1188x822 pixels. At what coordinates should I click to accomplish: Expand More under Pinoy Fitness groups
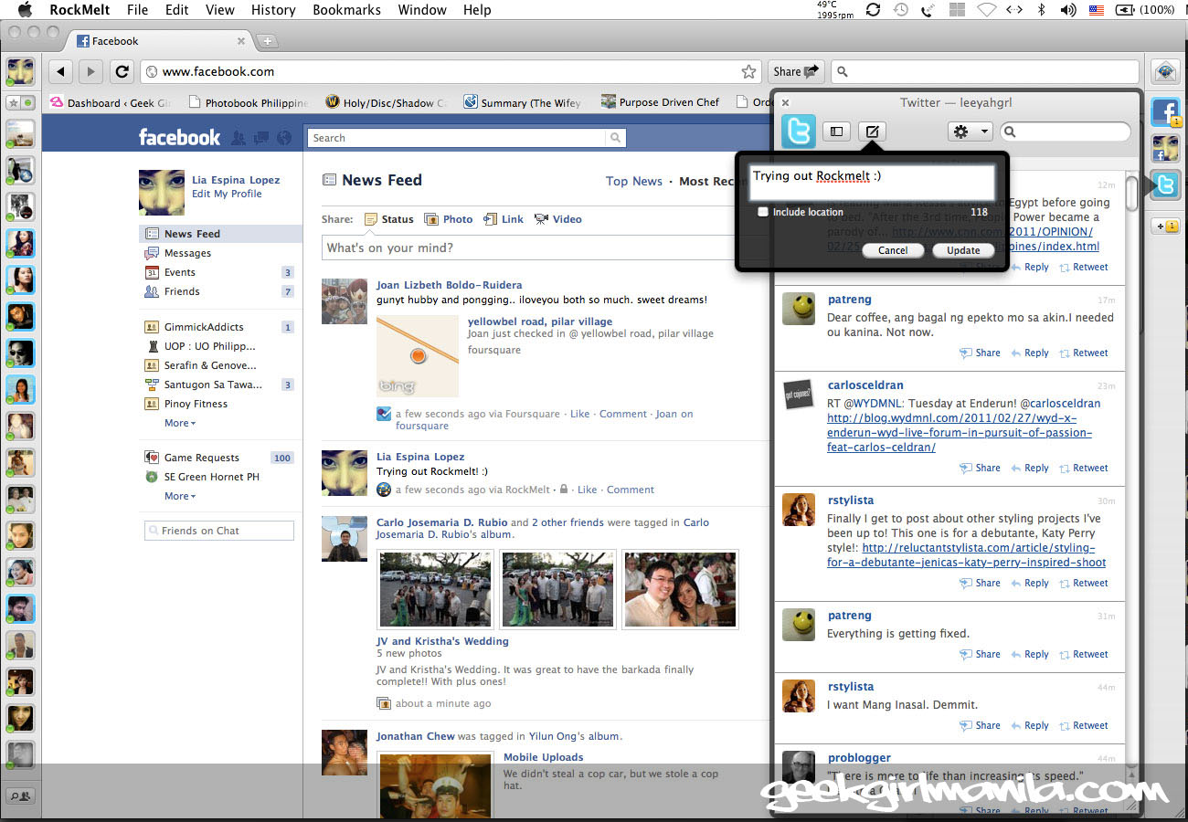point(179,423)
